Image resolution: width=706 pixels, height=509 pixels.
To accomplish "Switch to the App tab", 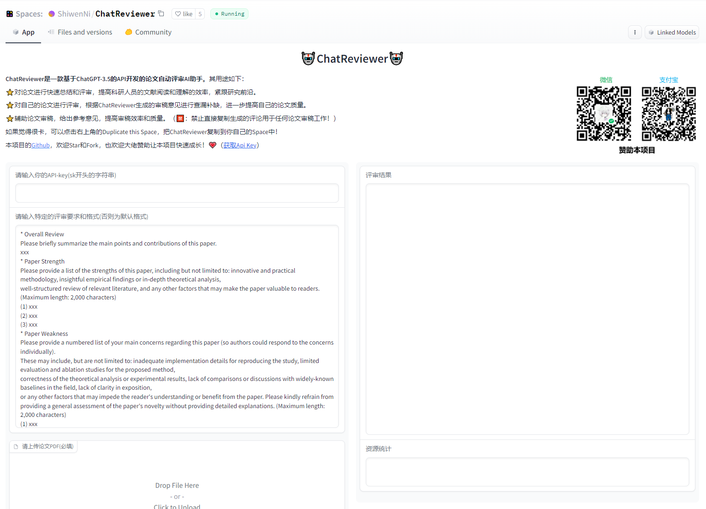I will pos(24,32).
